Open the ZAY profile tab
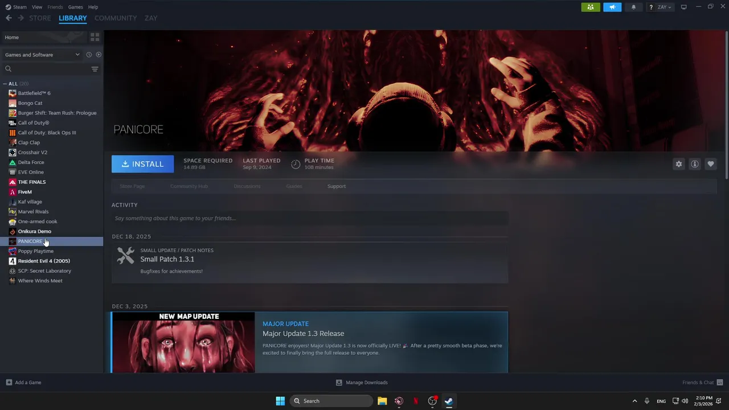This screenshot has height=410, width=729. (151, 18)
